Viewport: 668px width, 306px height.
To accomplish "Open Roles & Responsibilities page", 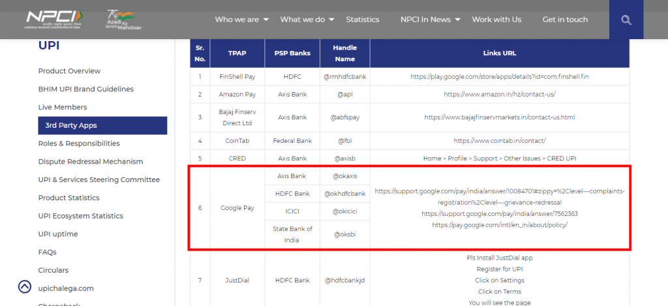I will (x=79, y=143).
